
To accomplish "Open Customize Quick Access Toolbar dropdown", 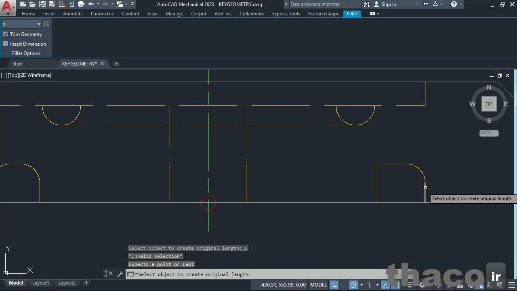I will 132,4.
